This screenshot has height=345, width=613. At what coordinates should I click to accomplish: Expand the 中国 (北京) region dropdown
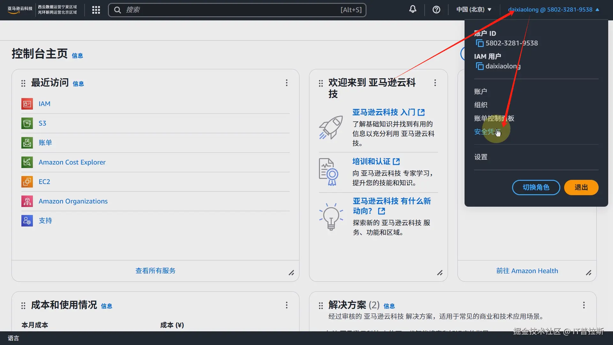point(474,10)
